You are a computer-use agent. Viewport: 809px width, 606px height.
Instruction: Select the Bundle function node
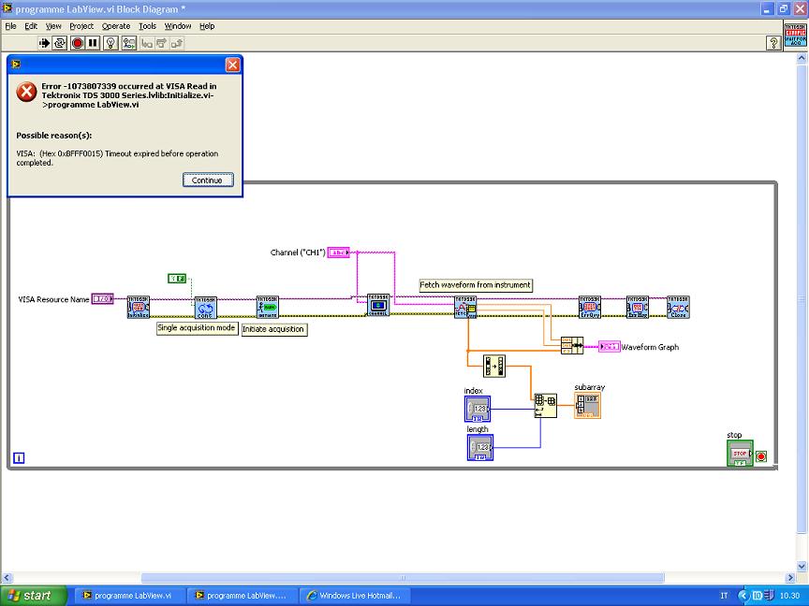572,345
